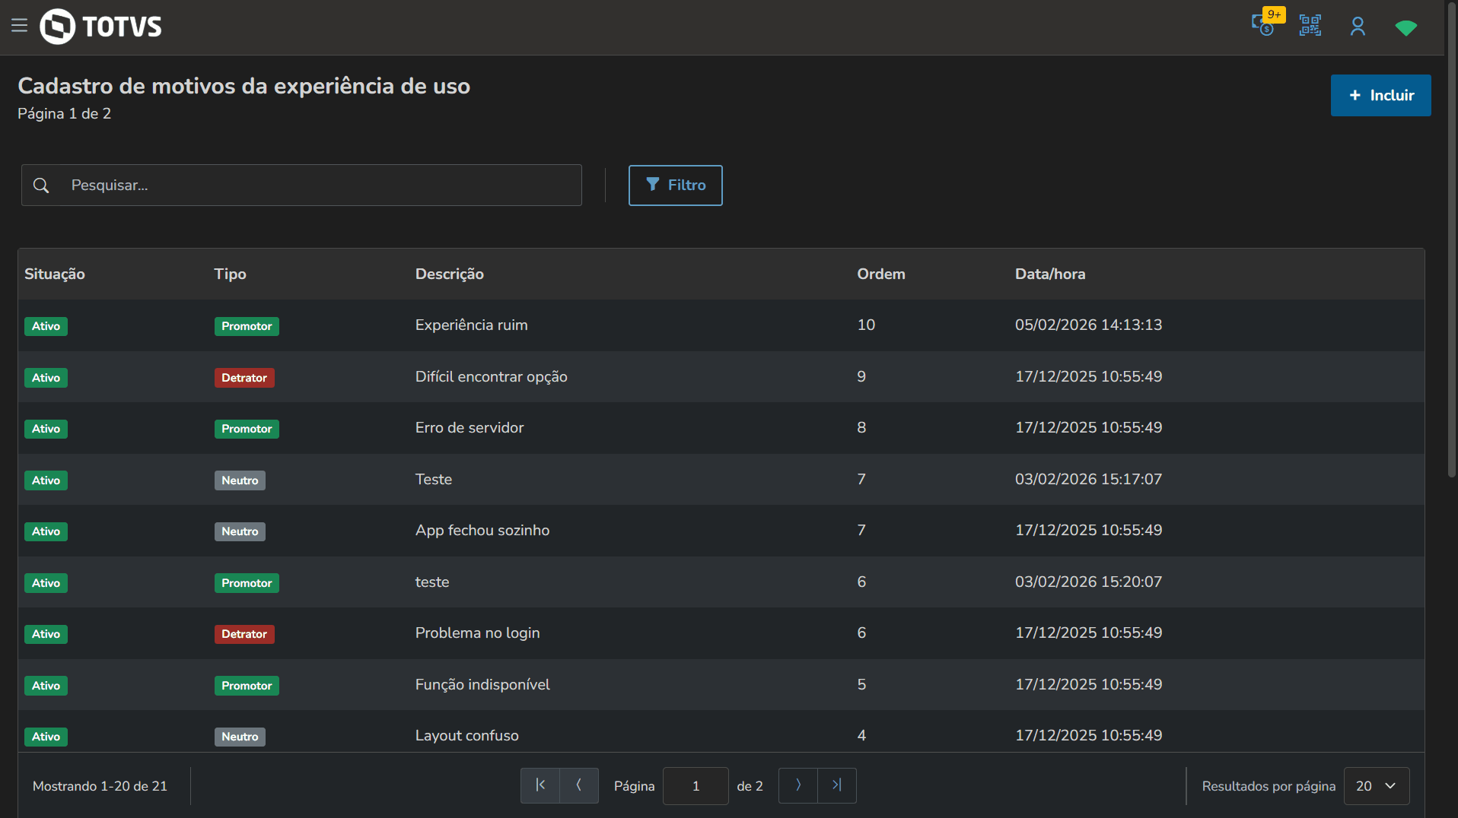Open the notifications icon with 9+ badge
Screen dimensions: 1458x818
1264,26
